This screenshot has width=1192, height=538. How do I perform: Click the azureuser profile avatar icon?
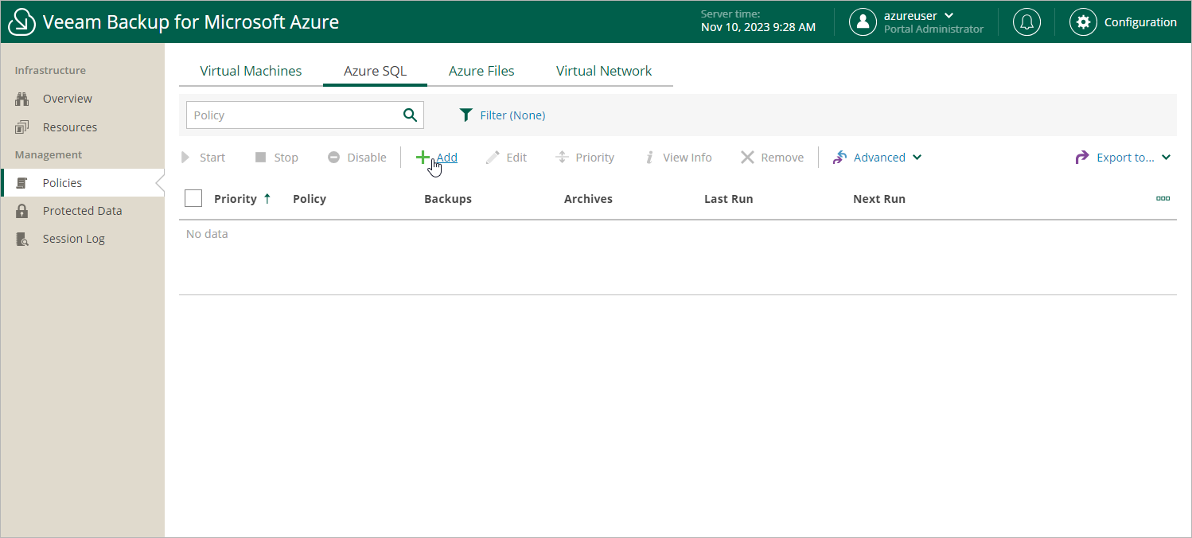coord(863,21)
